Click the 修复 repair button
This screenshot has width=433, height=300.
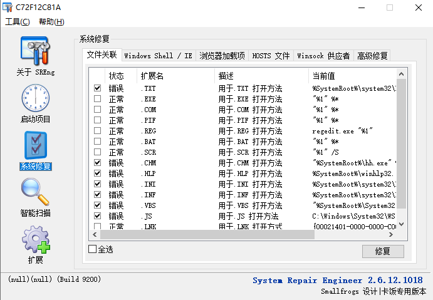382,251
